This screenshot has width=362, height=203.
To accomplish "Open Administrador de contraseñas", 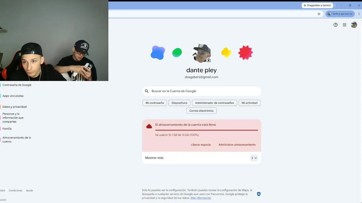I will 214,103.
